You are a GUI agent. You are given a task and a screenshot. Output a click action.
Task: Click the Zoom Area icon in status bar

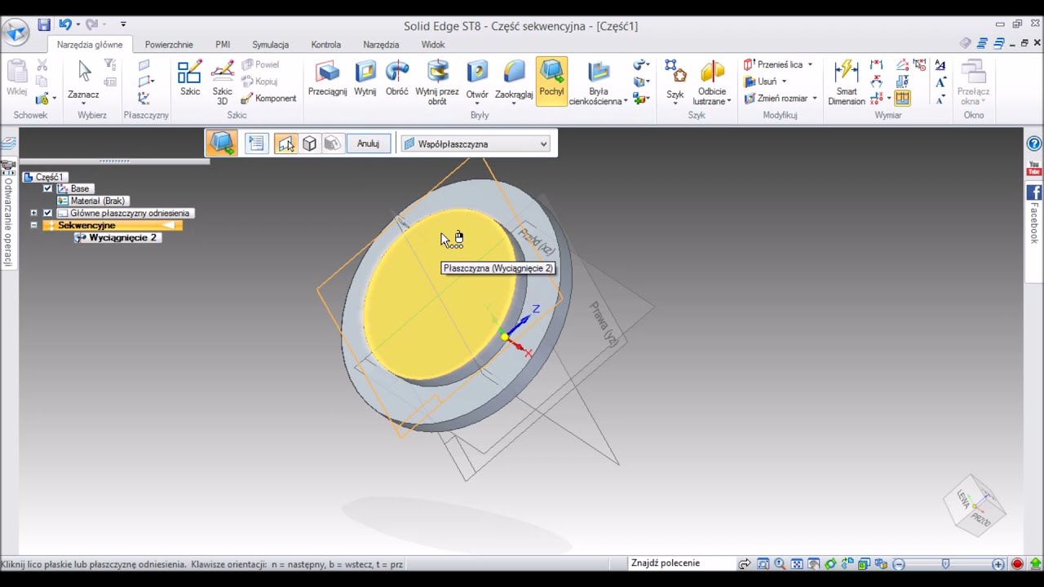(x=763, y=564)
